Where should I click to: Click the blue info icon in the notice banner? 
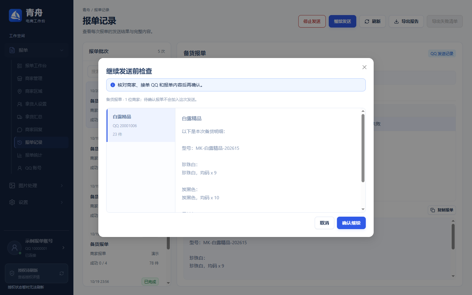[113, 85]
